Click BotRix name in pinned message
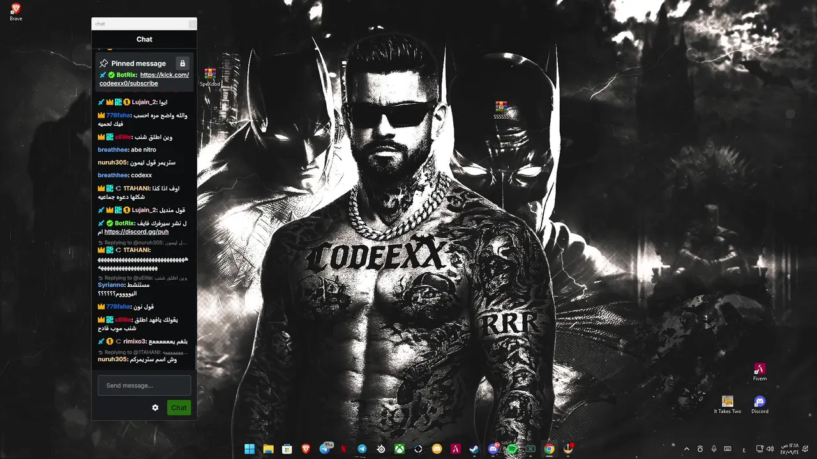The width and height of the screenshot is (817, 459). (126, 75)
